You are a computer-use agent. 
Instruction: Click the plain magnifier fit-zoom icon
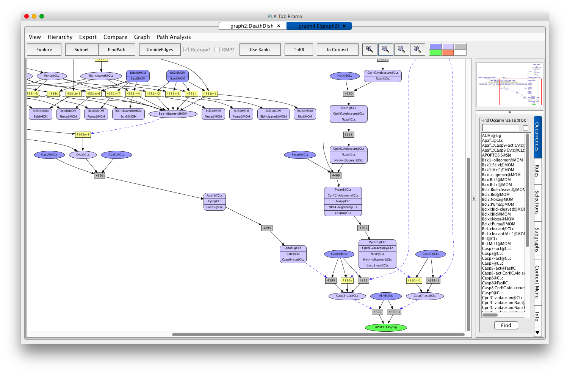pos(401,50)
